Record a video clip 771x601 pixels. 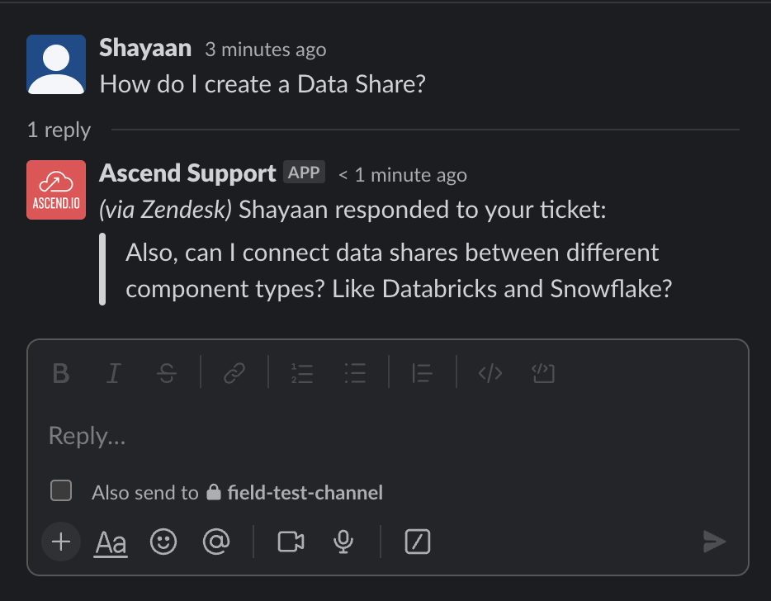[x=291, y=542]
